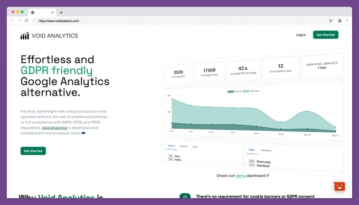
Task: Click the EU flag emoji
Action: click(x=83, y=133)
